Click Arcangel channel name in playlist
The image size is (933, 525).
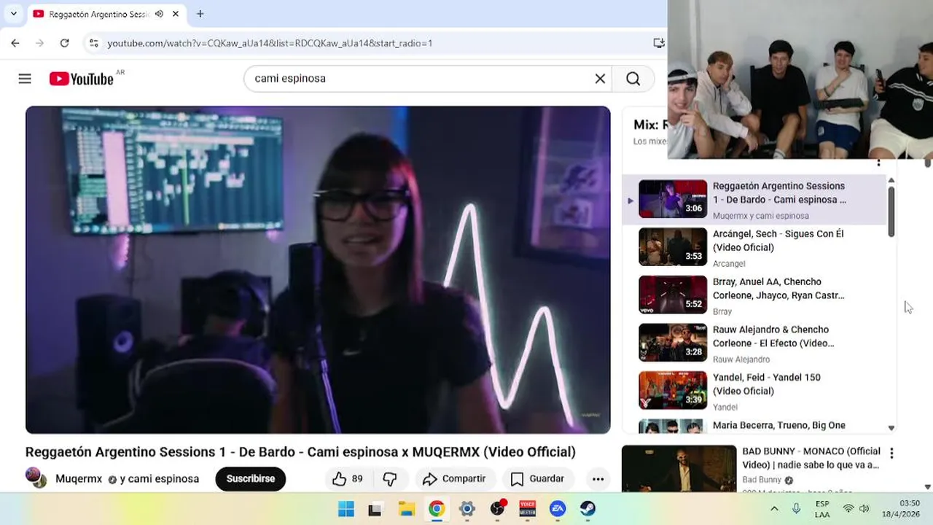729,264
